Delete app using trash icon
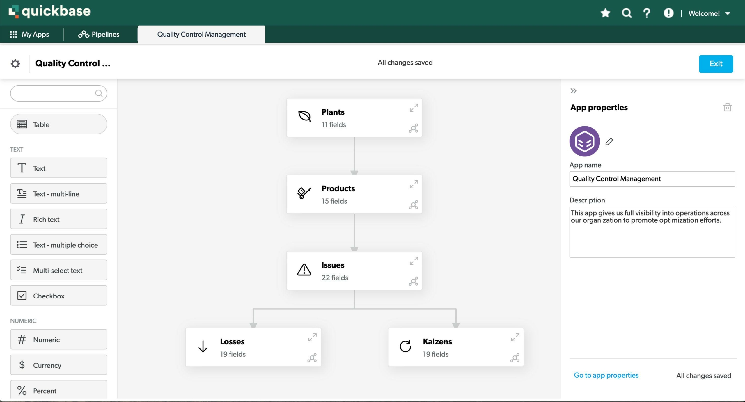This screenshot has width=745, height=402. 727,107
